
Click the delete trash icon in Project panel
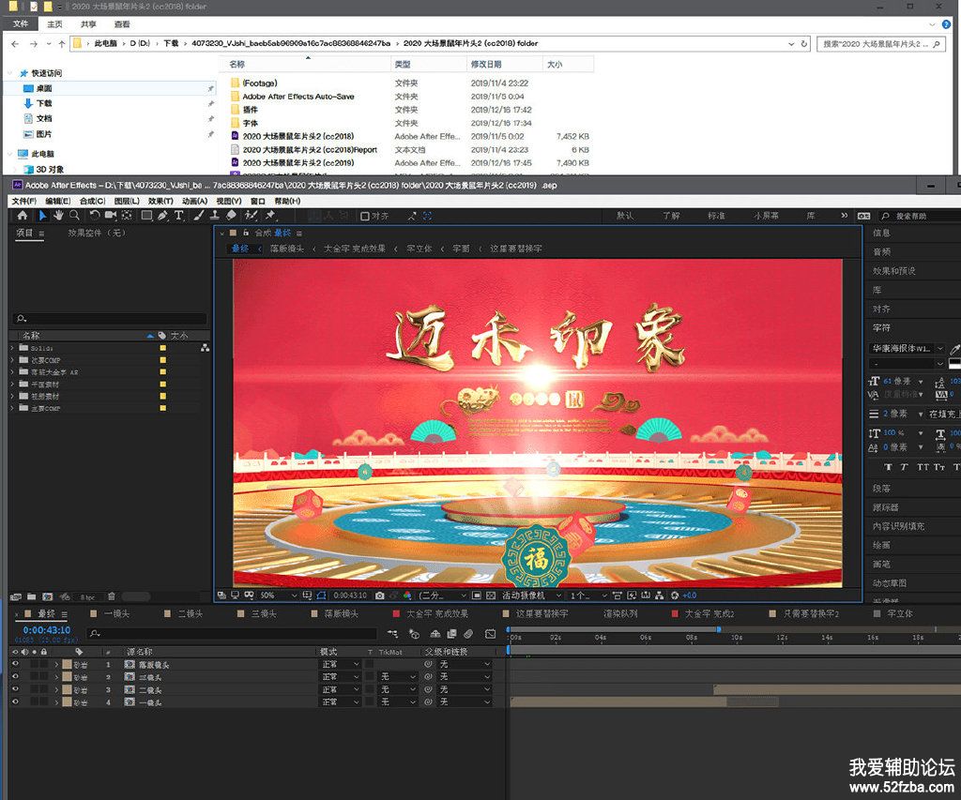111,596
